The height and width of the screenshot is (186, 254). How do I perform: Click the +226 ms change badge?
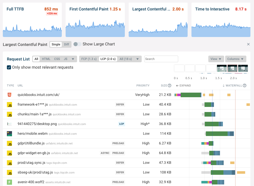(52, 14)
